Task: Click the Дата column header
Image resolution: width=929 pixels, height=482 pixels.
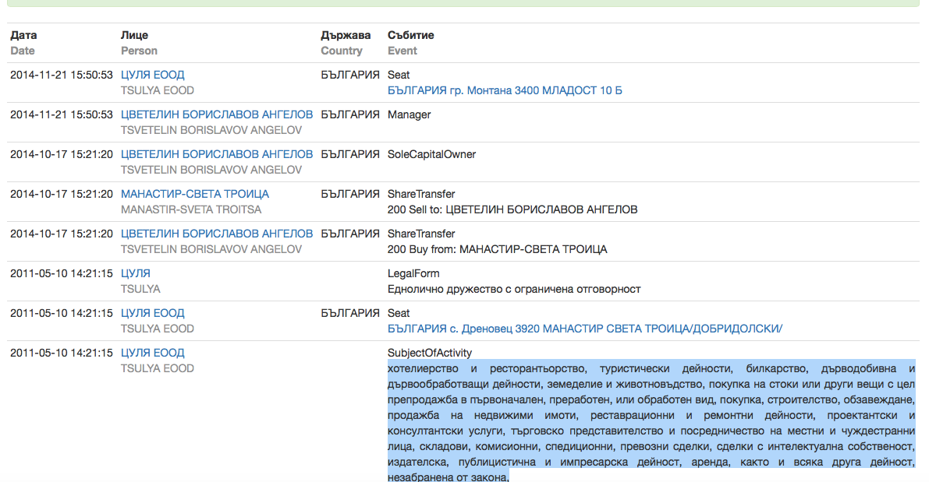Action: coord(23,35)
